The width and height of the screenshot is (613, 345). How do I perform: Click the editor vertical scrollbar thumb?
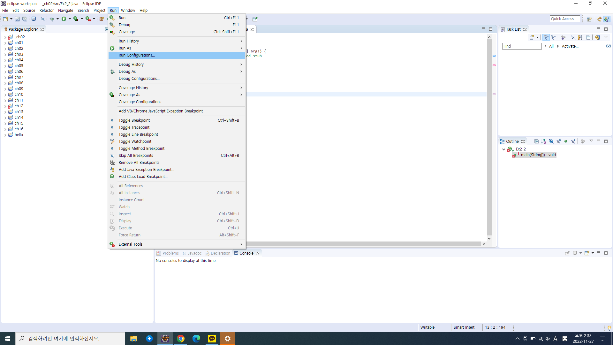(489, 137)
